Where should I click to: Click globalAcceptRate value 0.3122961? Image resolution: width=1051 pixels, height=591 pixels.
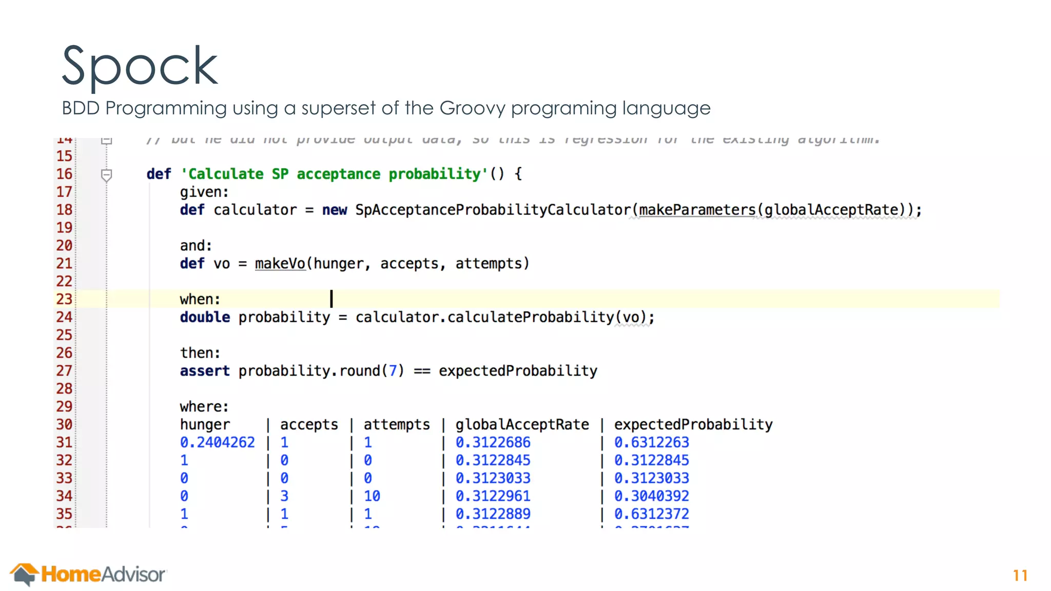coord(493,496)
